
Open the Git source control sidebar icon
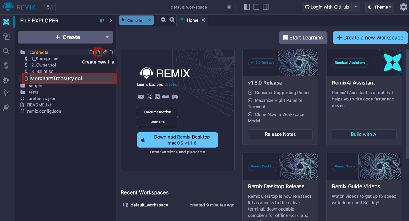click(x=6, y=93)
